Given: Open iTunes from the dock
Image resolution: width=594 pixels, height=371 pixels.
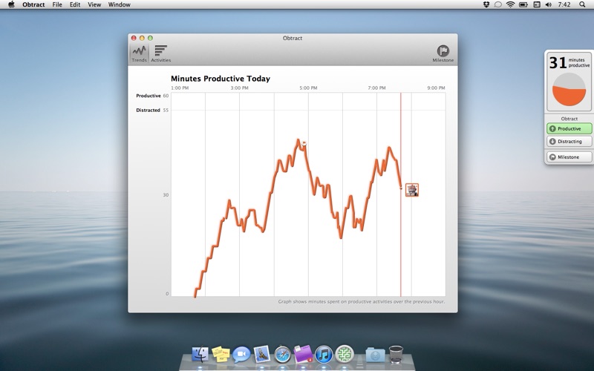Looking at the screenshot, I should [x=324, y=355].
